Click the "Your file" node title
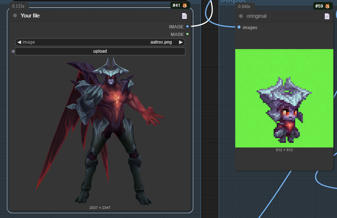Screen dimensions: 337x218 [x=30, y=16]
